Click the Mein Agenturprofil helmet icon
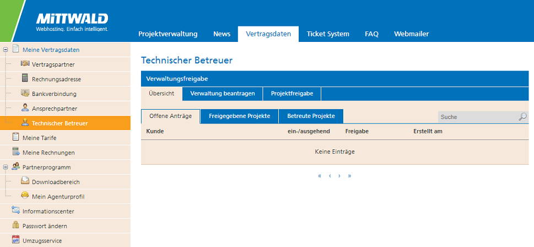Viewport: 534px width, 247px height. (25, 196)
